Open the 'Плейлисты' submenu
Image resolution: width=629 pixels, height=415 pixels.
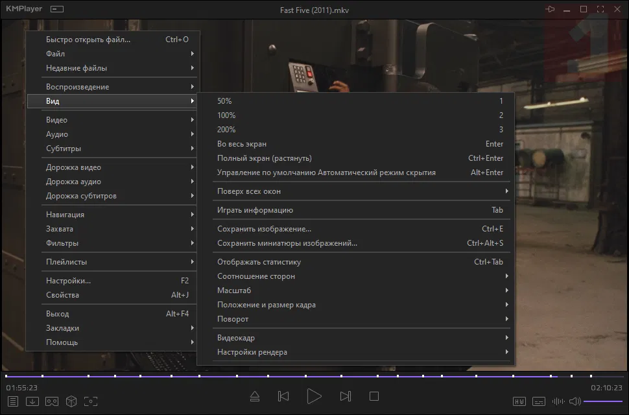pyautogui.click(x=113, y=262)
